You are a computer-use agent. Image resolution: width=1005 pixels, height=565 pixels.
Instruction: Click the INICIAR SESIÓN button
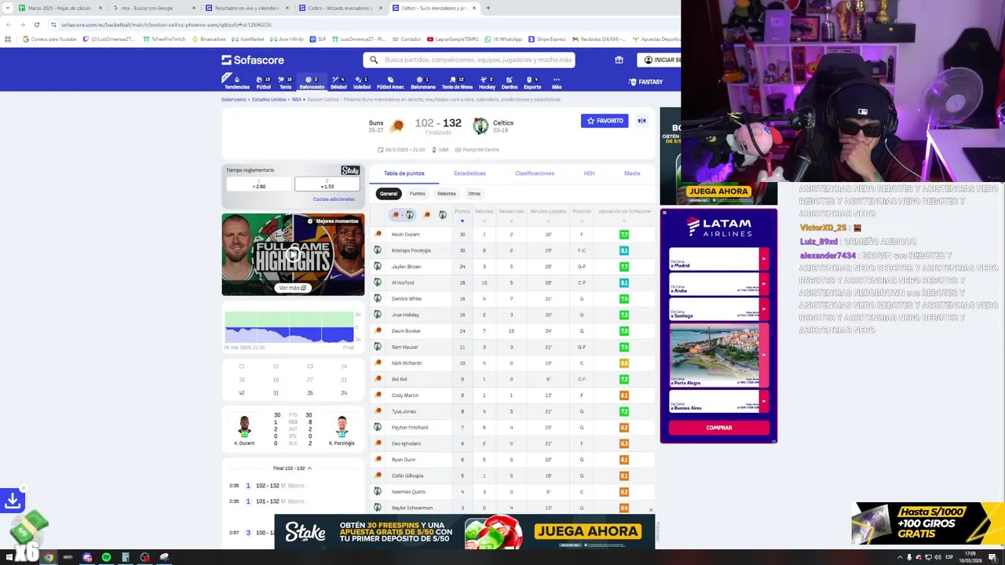659,60
